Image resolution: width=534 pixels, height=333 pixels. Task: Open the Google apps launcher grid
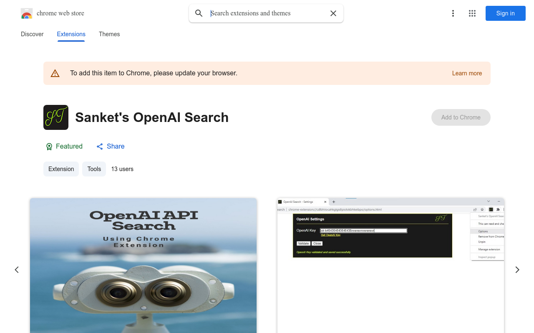click(x=472, y=13)
